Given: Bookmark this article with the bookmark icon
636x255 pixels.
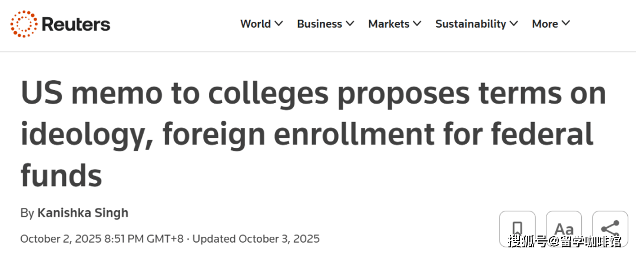Looking at the screenshot, I should pyautogui.click(x=517, y=228).
